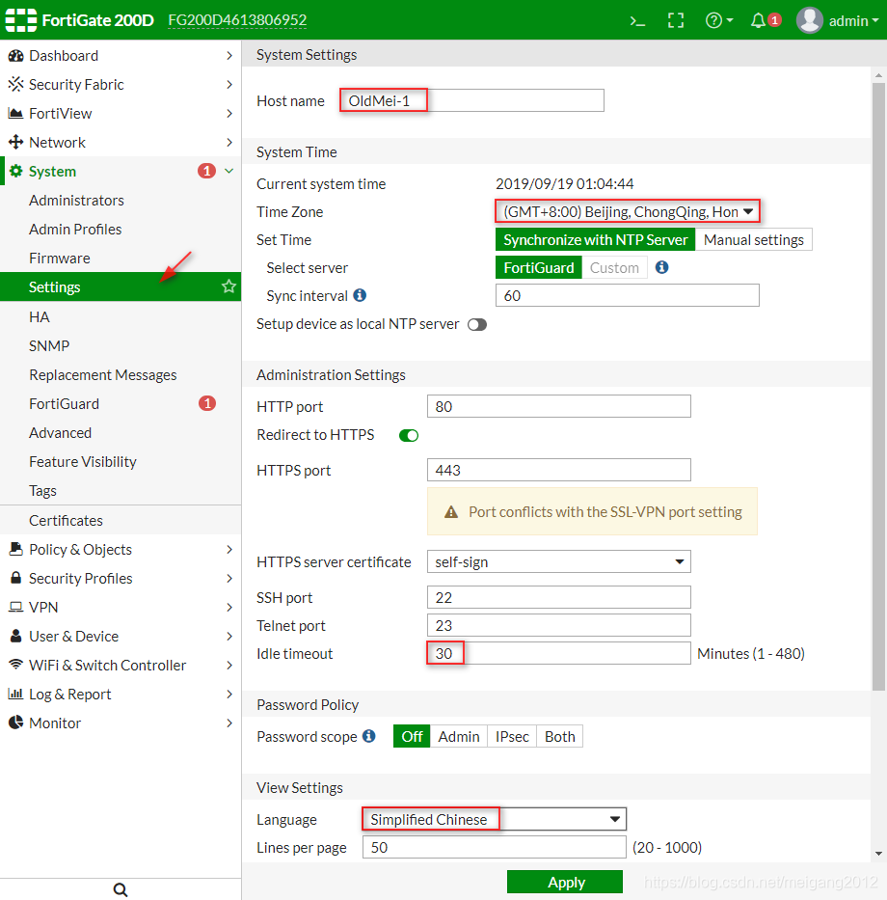This screenshot has height=900, width=887.
Task: Click the Security Fabric icon
Action: [x=16, y=84]
